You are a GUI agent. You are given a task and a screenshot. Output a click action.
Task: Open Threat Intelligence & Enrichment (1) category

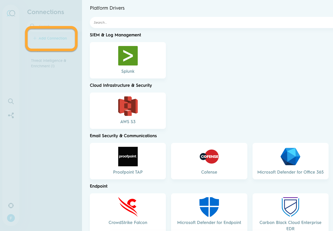[x=49, y=63]
